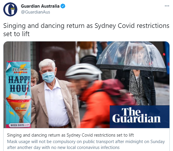
Task: Open the Guardian Australia display name
Action: 40,6
